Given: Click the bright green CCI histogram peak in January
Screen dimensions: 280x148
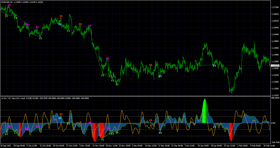Looking at the screenshot, I should (x=205, y=112).
